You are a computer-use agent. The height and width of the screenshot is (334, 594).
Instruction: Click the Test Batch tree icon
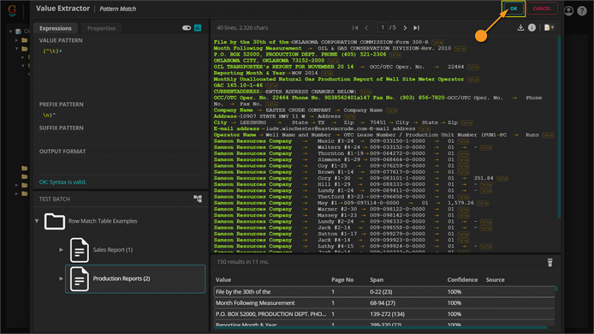(197, 198)
